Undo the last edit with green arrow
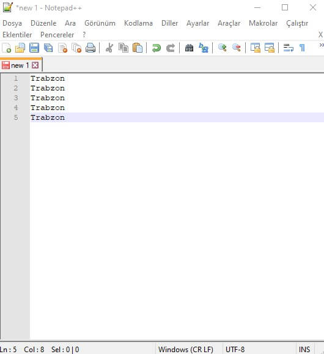 [x=156, y=48]
